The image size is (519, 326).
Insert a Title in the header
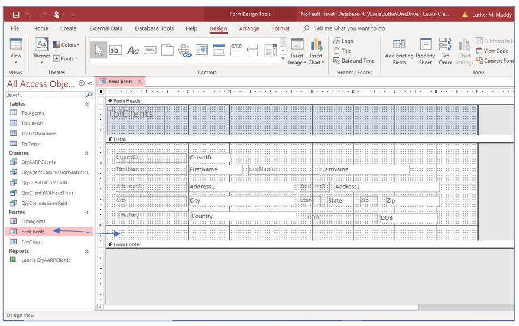[x=343, y=51]
